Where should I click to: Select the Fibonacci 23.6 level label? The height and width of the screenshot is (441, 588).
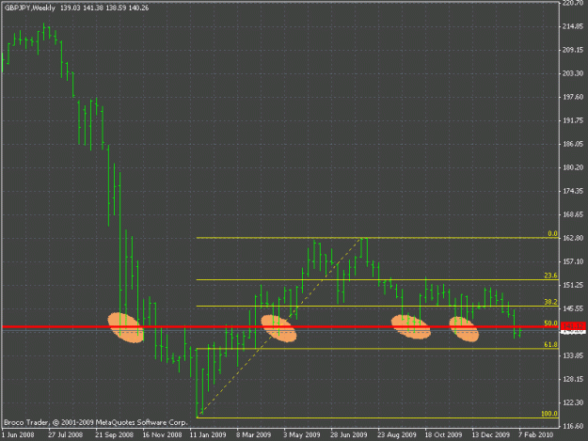point(551,276)
